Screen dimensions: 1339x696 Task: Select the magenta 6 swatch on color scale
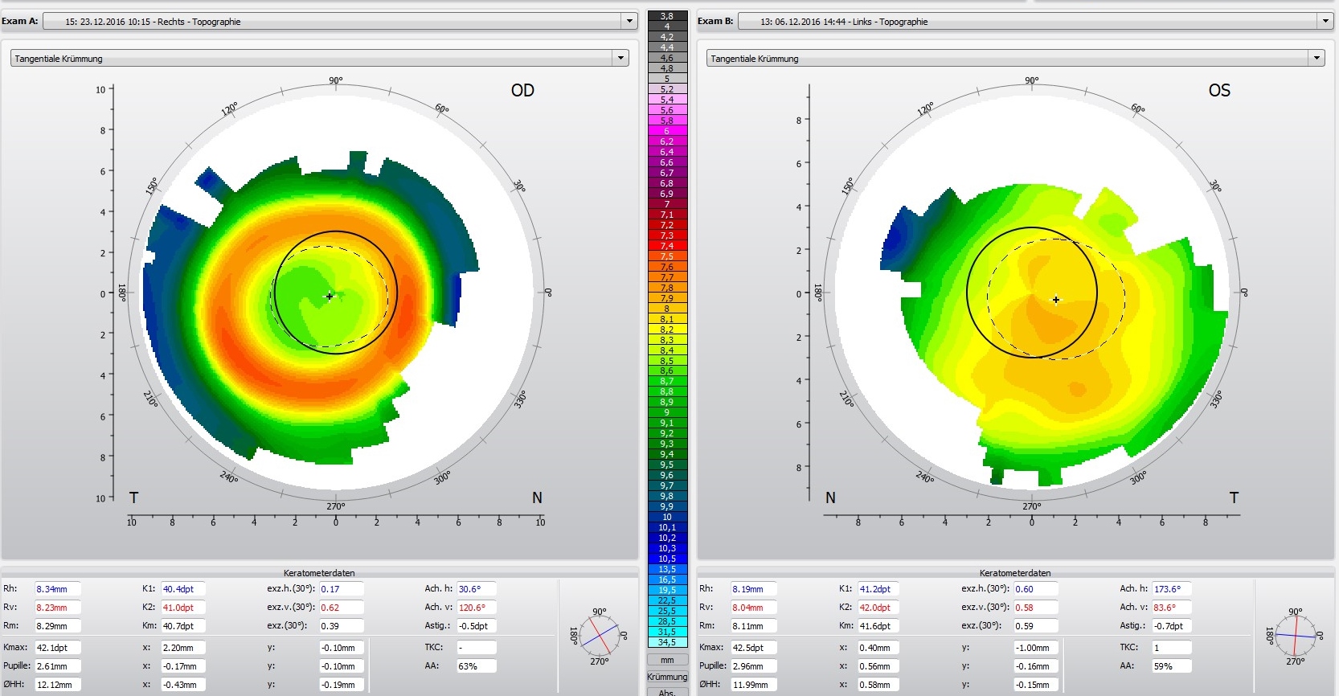667,131
